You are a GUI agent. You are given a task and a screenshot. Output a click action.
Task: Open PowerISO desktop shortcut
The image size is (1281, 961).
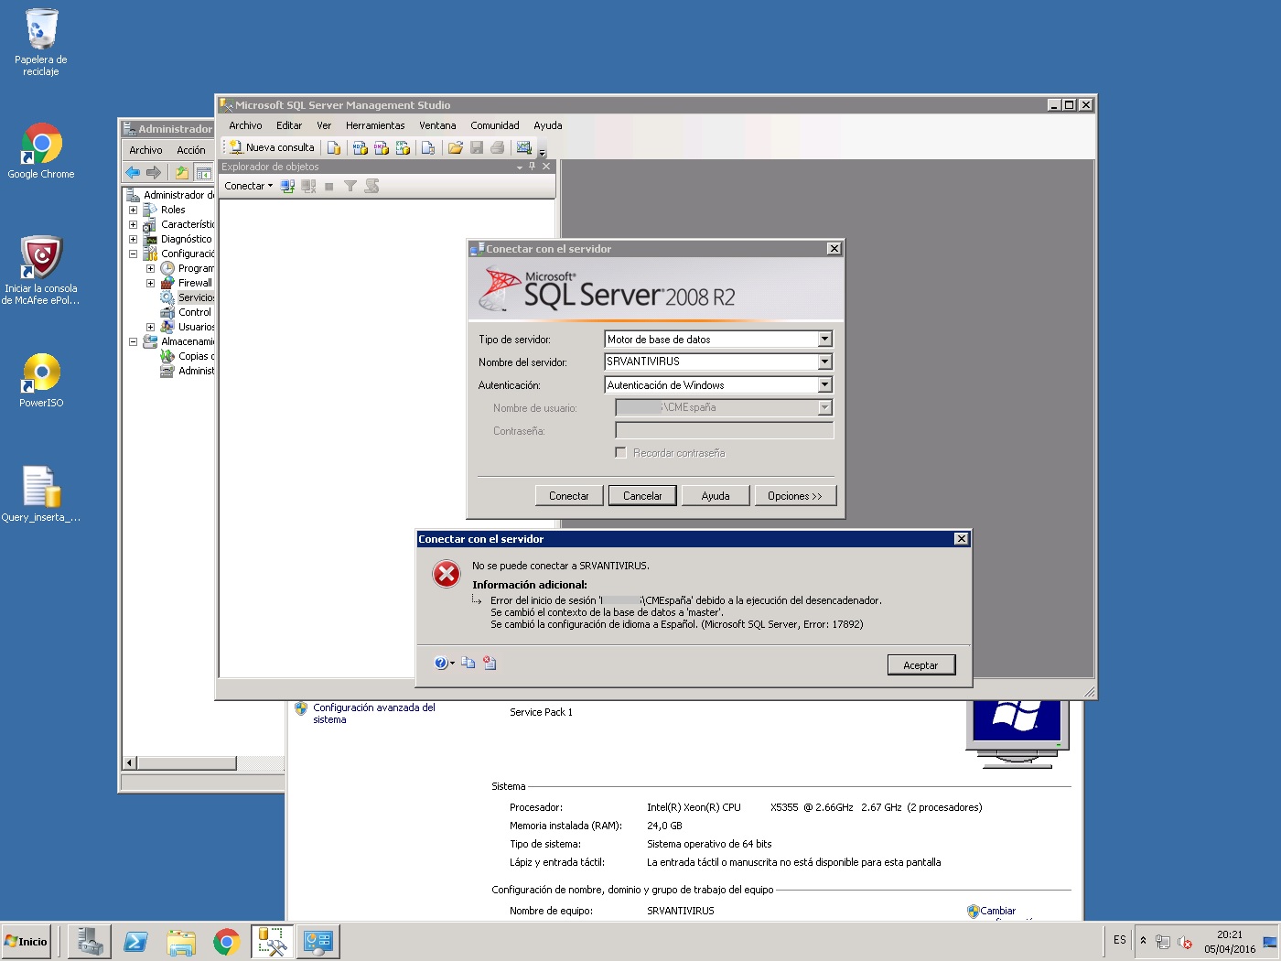pyautogui.click(x=41, y=380)
